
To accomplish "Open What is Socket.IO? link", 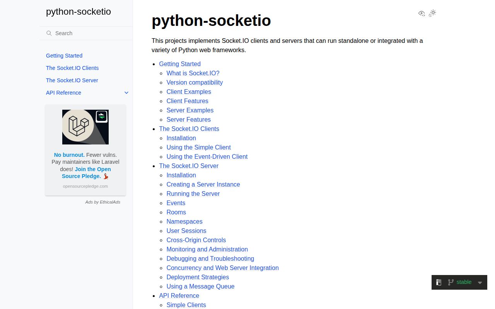I will pos(193,73).
